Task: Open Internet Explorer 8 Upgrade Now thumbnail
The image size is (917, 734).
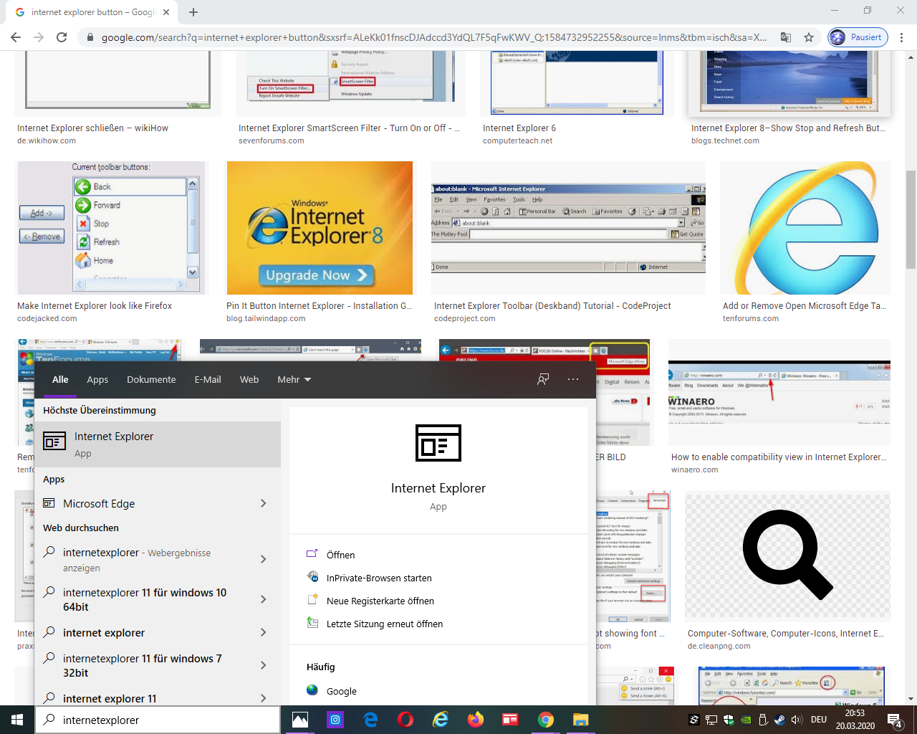Action: [x=320, y=228]
